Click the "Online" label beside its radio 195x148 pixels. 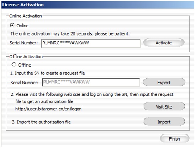click(22, 26)
